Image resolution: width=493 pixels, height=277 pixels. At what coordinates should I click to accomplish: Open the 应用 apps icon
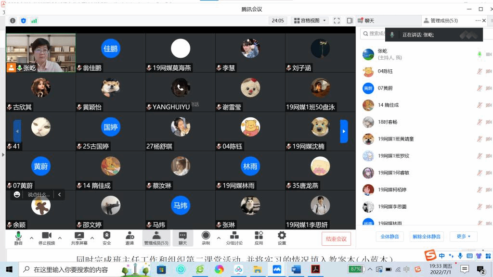(259, 235)
